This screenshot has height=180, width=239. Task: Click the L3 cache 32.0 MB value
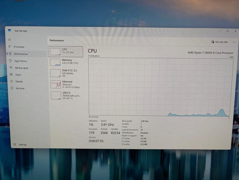(x=144, y=144)
